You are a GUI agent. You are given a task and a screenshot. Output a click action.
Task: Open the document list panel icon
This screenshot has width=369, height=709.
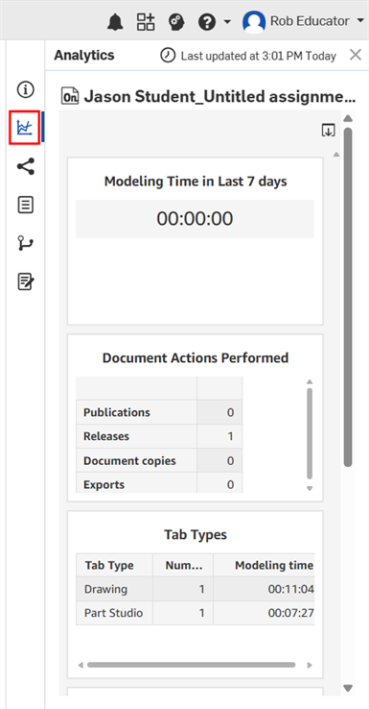[x=25, y=205]
